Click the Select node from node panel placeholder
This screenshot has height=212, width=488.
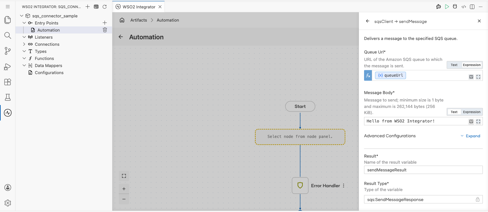click(300, 137)
